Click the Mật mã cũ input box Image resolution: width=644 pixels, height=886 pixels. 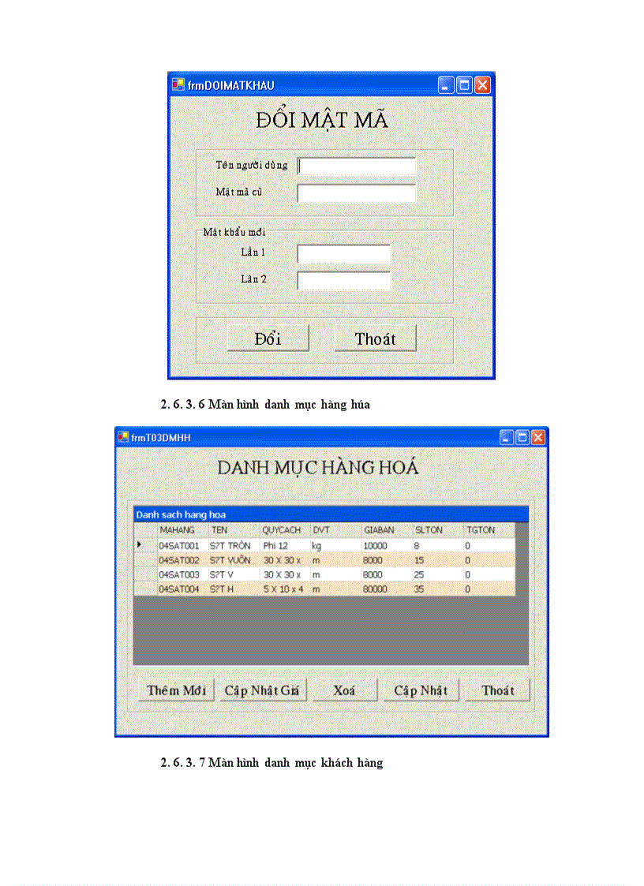[357, 193]
